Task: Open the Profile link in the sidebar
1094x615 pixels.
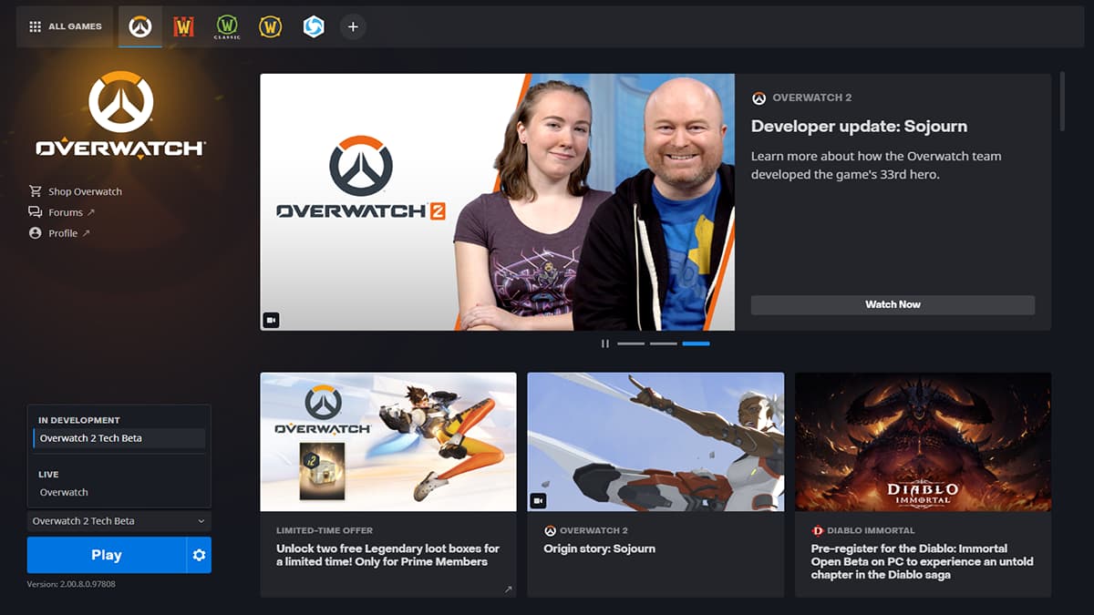Action: [64, 232]
